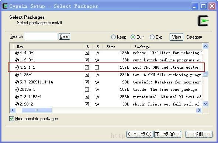218x143 pixels.
Task: Click the cycle icon for rebase 4.4.0-1
Action: coord(17,53)
